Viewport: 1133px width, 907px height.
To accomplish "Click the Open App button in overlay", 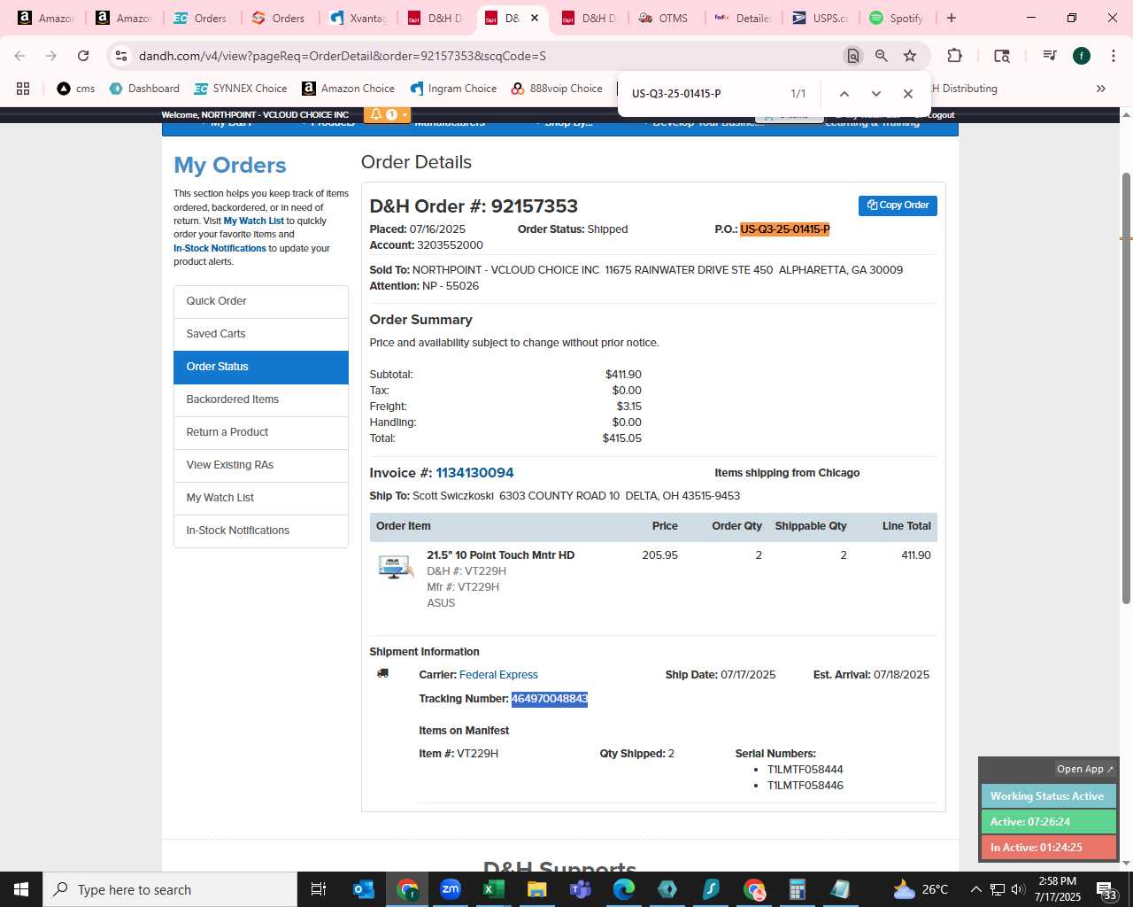I will (x=1084, y=769).
